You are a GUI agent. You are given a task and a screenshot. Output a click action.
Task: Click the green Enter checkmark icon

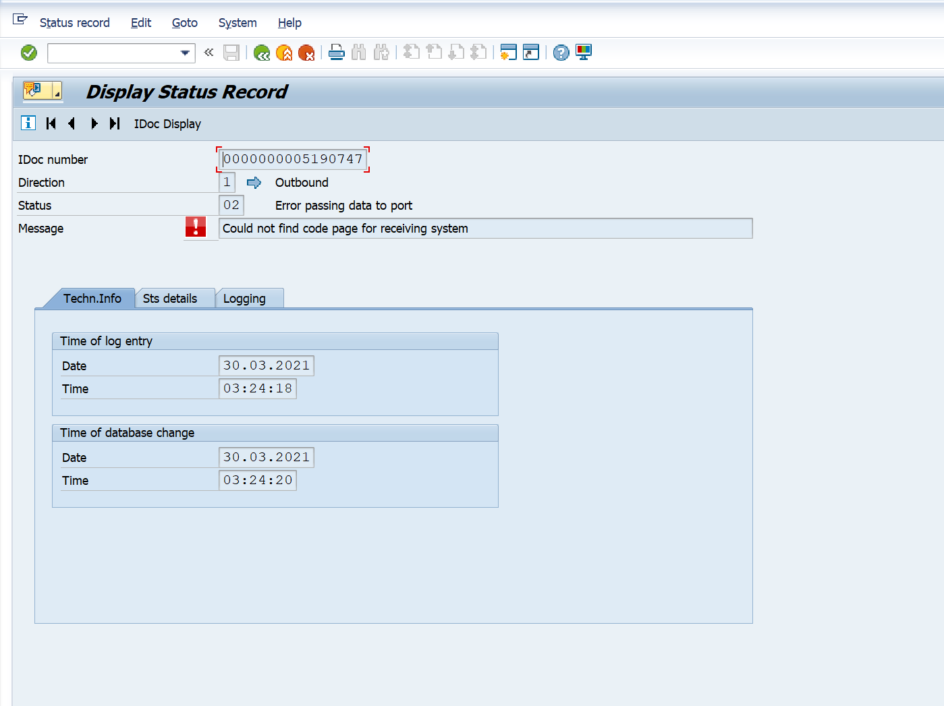pyautogui.click(x=29, y=53)
